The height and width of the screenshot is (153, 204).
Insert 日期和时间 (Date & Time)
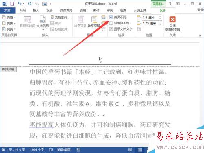(x=28, y=22)
